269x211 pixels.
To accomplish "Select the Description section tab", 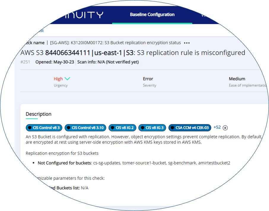I will (39, 114).
